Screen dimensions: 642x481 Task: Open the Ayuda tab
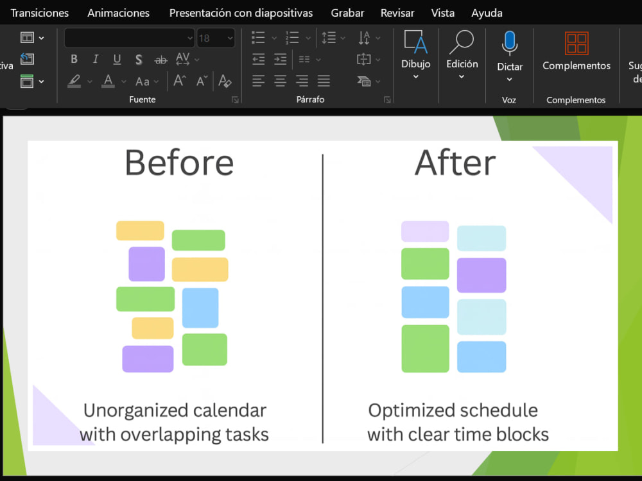487,13
